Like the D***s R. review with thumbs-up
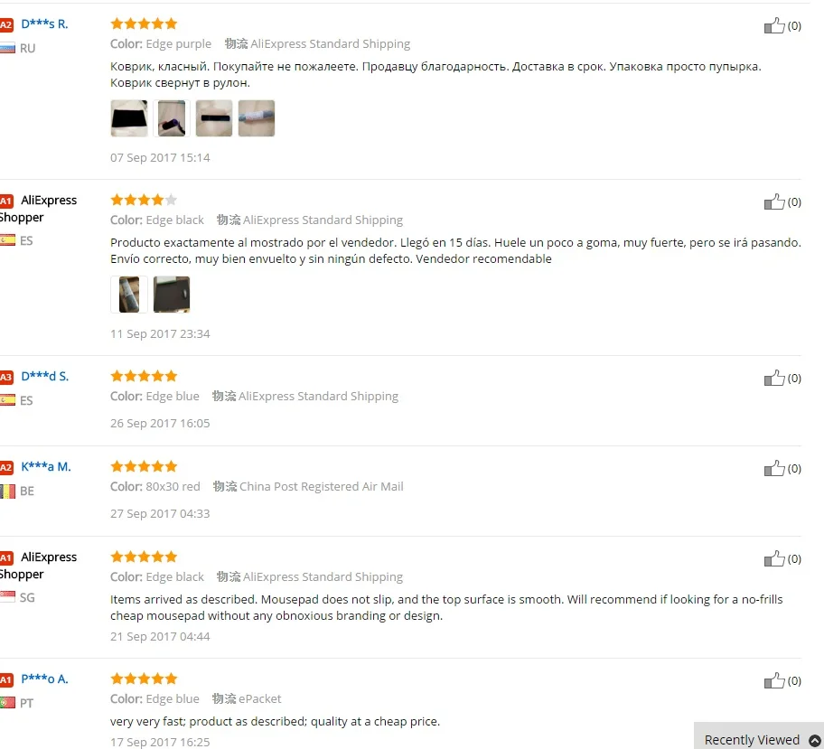824x749 pixels. coord(774,25)
